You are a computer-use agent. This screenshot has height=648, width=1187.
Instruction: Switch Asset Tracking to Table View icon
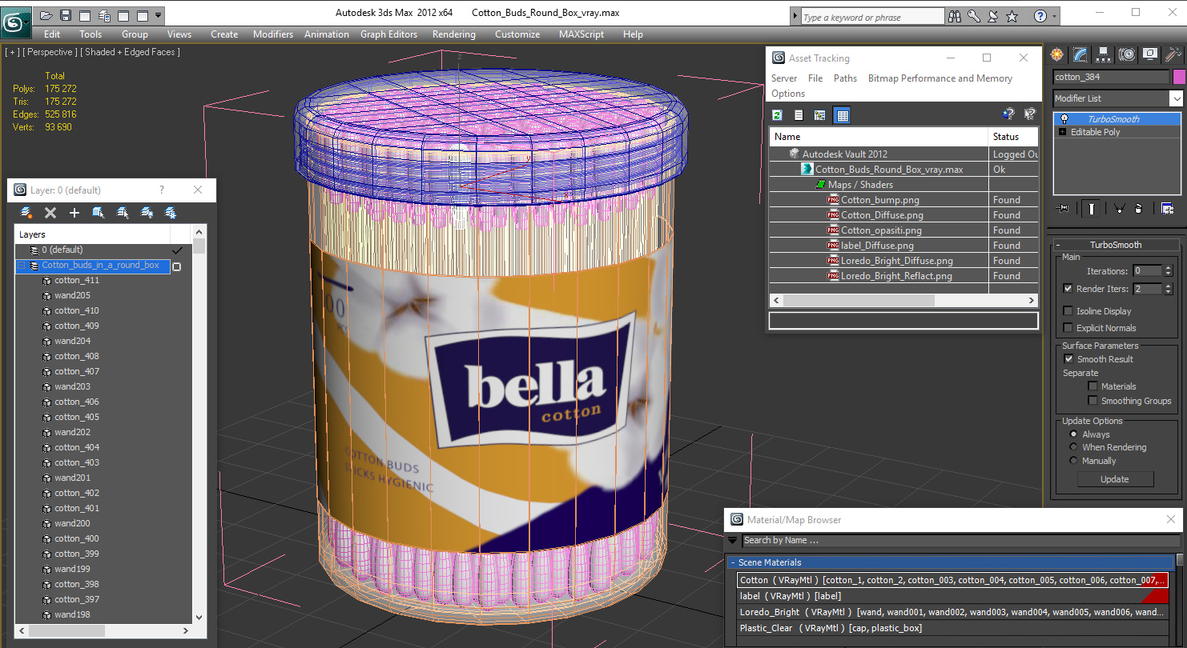tap(842, 115)
